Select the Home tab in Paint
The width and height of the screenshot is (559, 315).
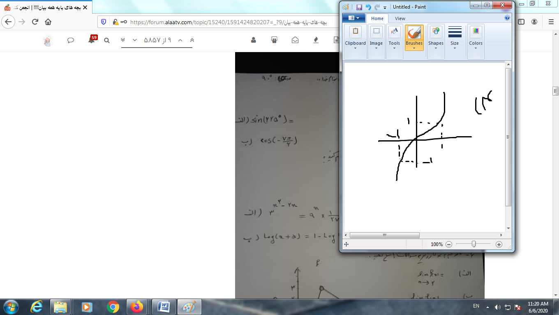(x=377, y=18)
